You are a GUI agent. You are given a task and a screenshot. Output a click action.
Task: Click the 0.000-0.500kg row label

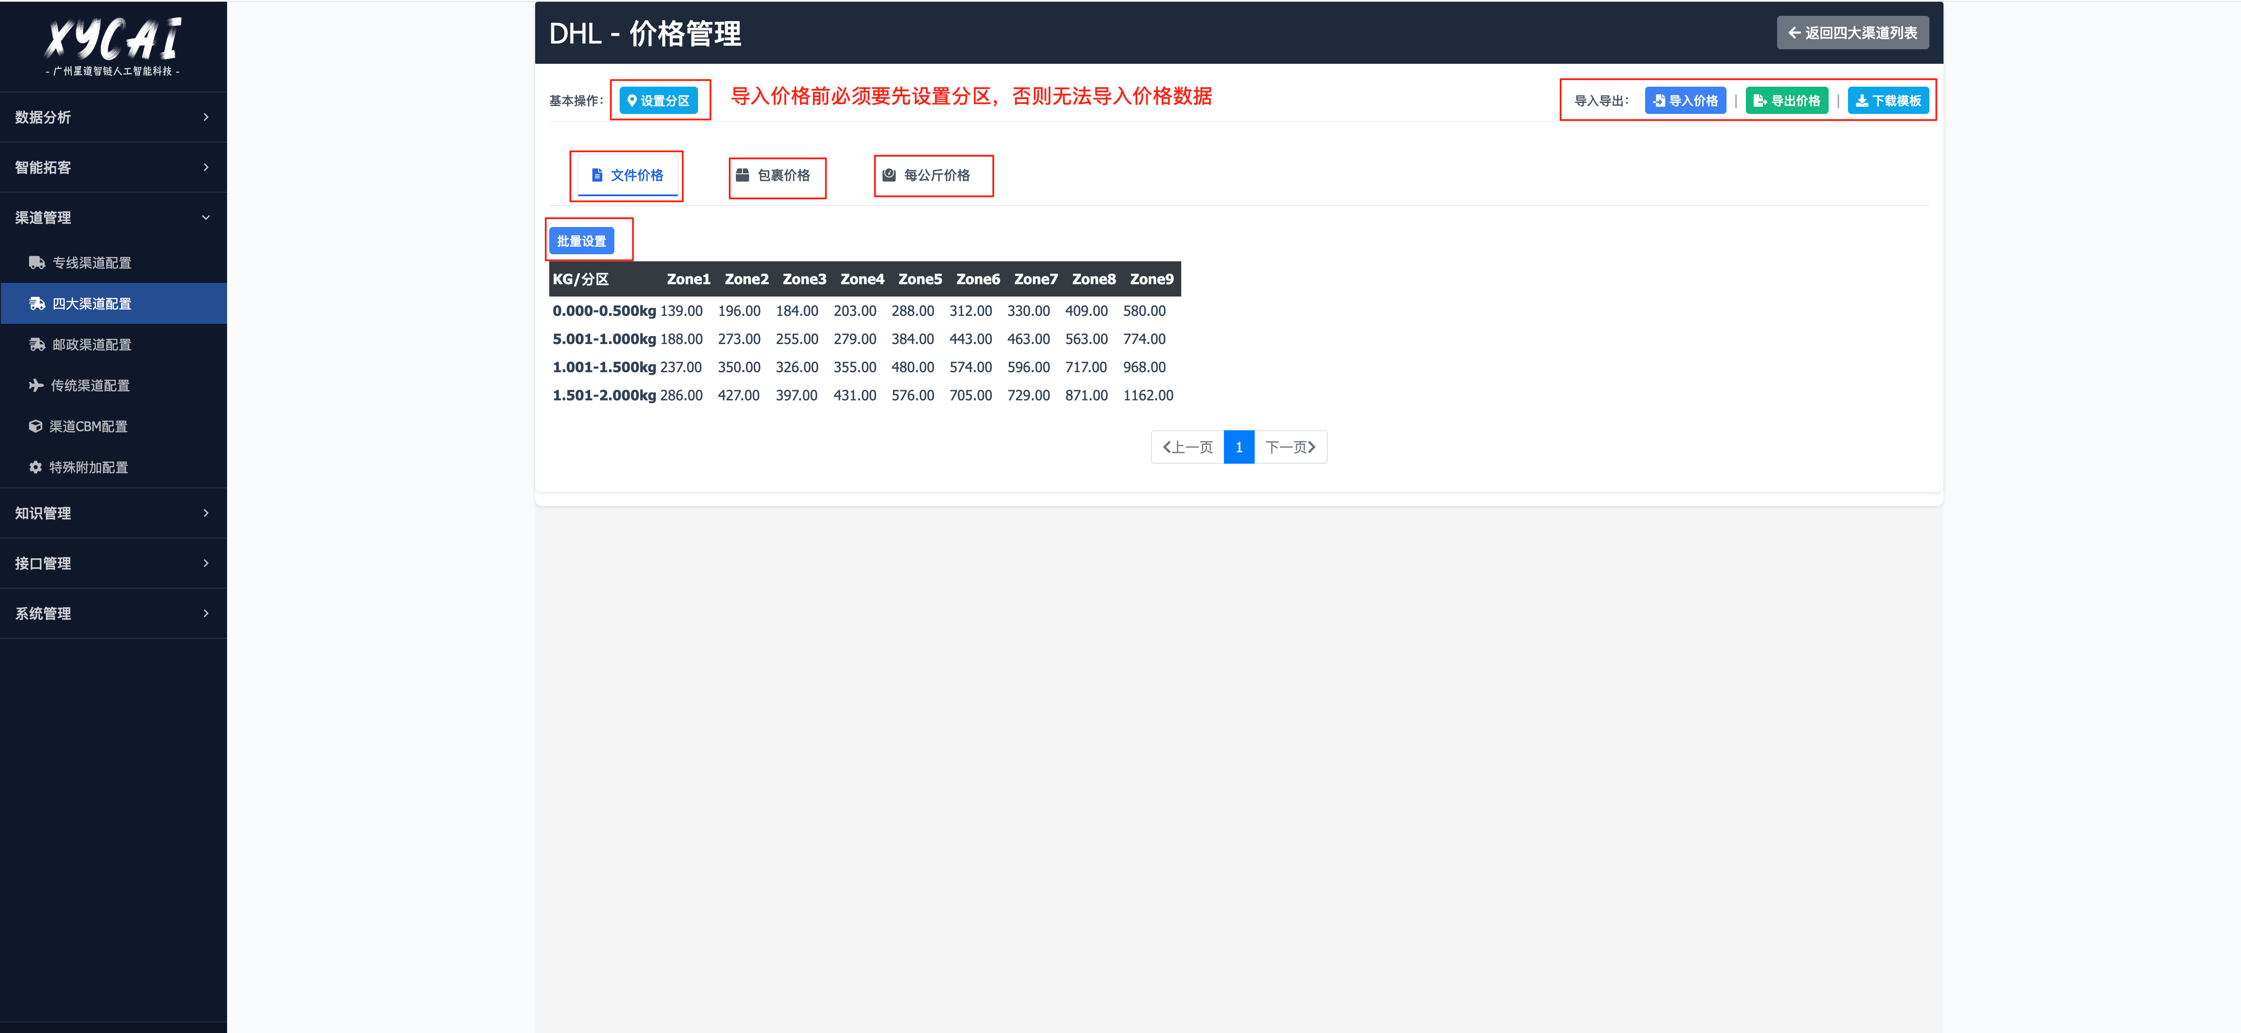pyautogui.click(x=605, y=311)
